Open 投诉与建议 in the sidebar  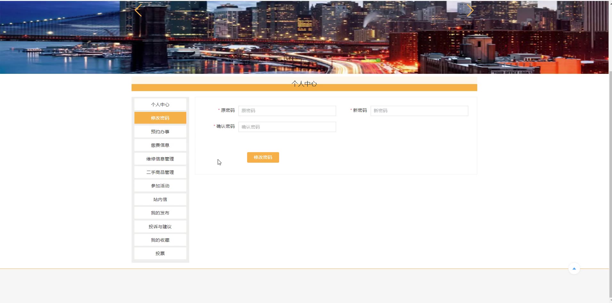[160, 227]
